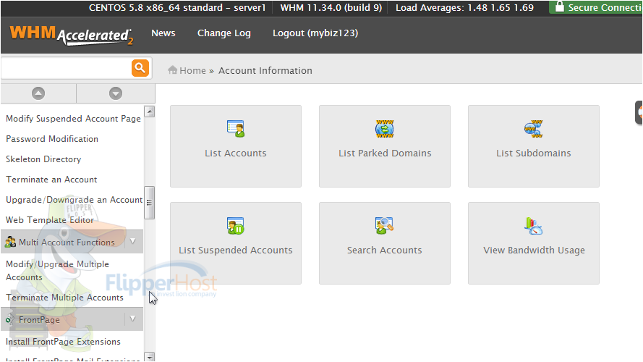Open the List Subdomains icon

pyautogui.click(x=534, y=129)
